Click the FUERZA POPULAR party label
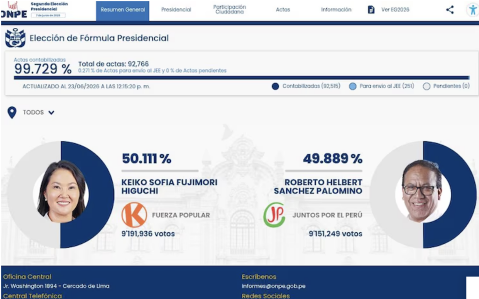 tap(181, 215)
